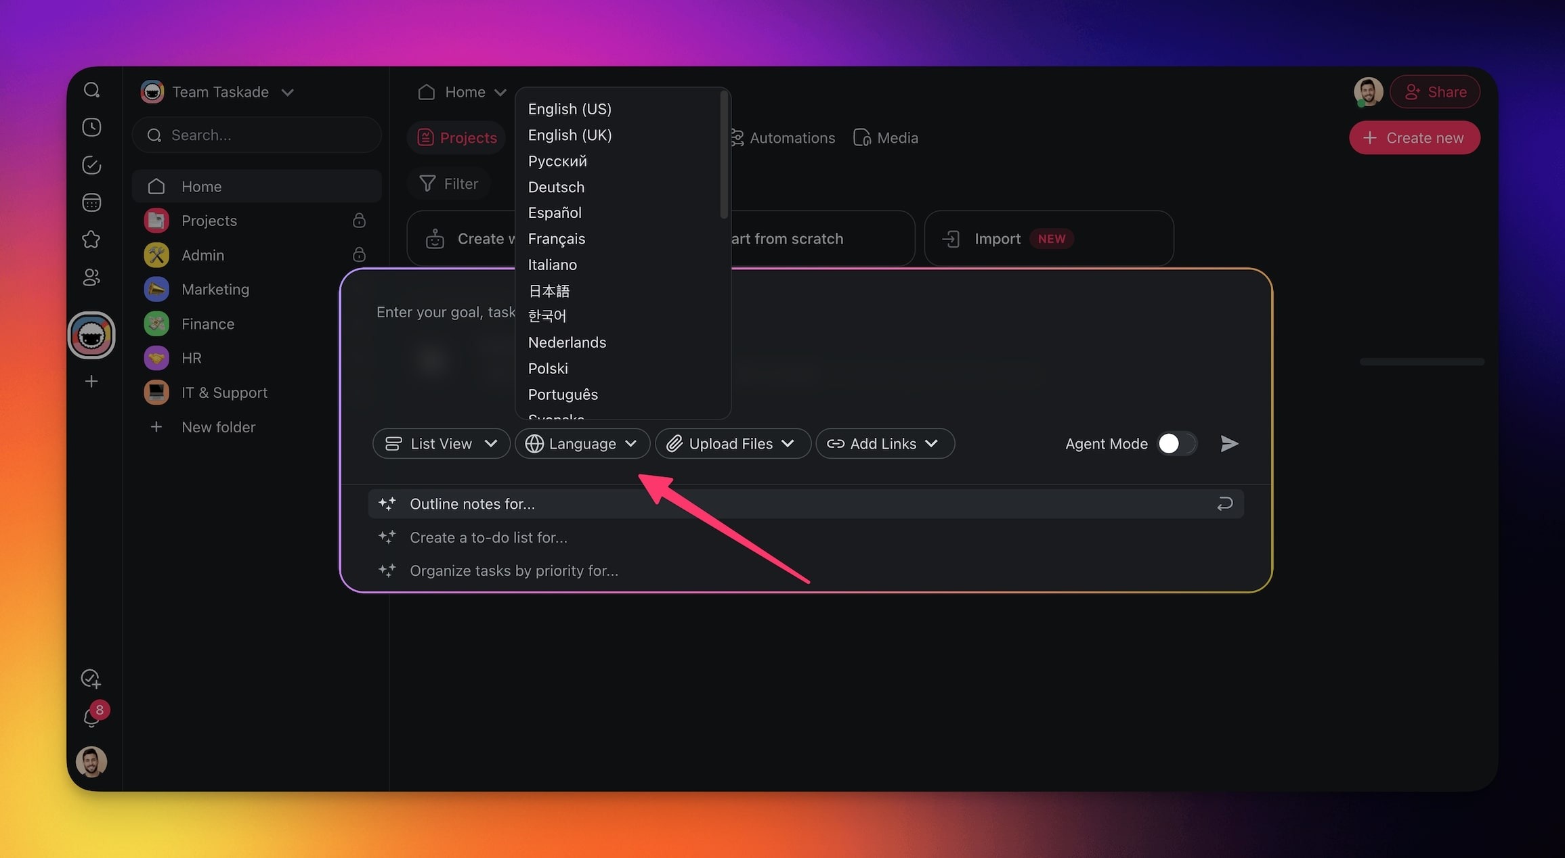1565x858 pixels.
Task: Click the search magnifier icon in left rail
Action: pyautogui.click(x=91, y=91)
